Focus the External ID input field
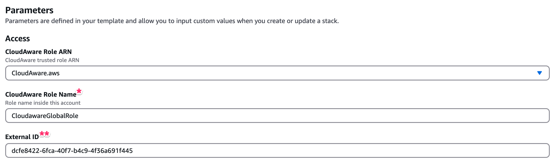The height and width of the screenshot is (161, 557). coord(277,151)
